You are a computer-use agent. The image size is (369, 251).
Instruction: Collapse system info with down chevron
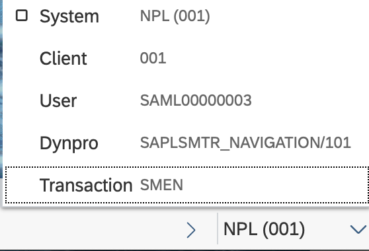358,229
